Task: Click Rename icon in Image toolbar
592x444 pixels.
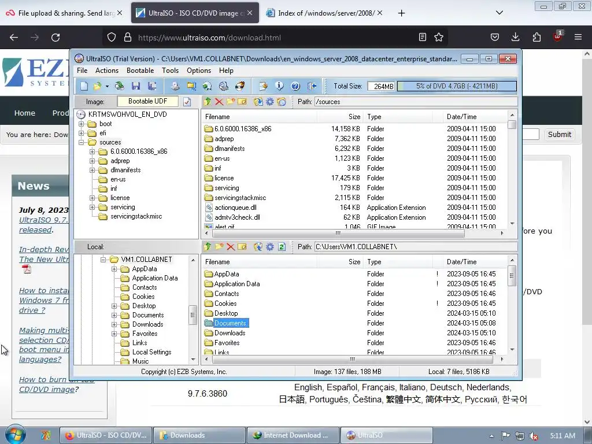Action: (242, 102)
